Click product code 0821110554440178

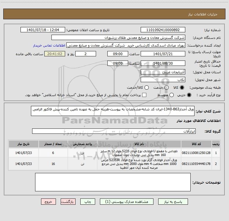pyautogui.click(x=196, y=164)
